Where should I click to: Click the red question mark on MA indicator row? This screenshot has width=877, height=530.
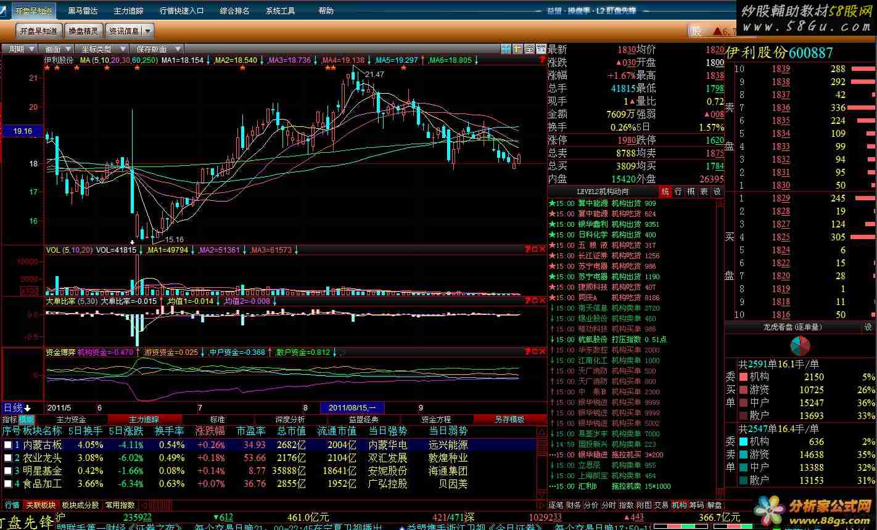(x=542, y=60)
